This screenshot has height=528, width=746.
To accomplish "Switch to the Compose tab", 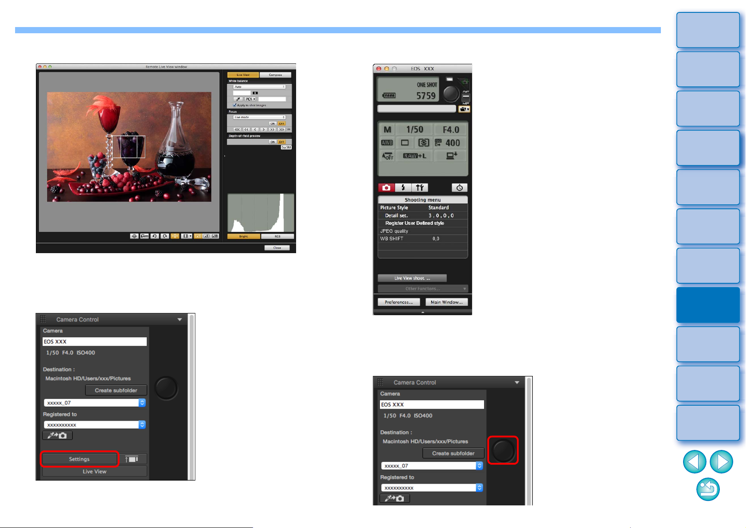I will click(x=275, y=75).
